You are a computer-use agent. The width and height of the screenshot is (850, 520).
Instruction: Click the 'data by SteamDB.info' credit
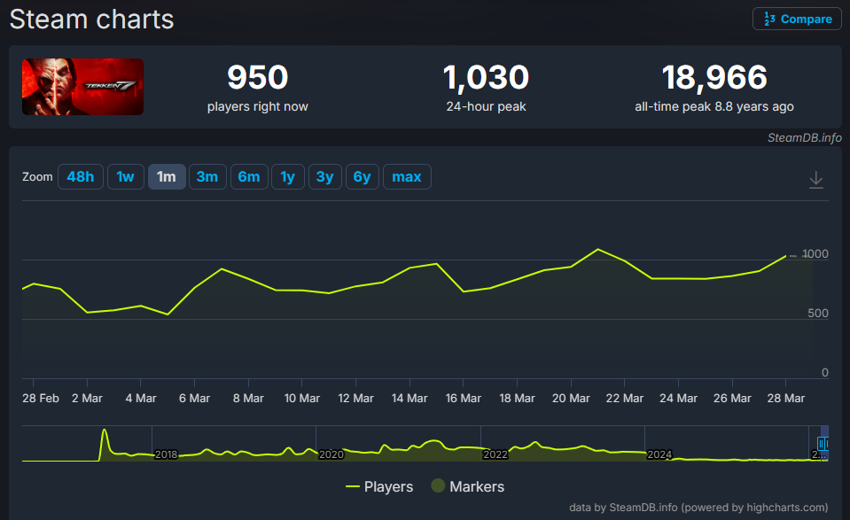698,508
